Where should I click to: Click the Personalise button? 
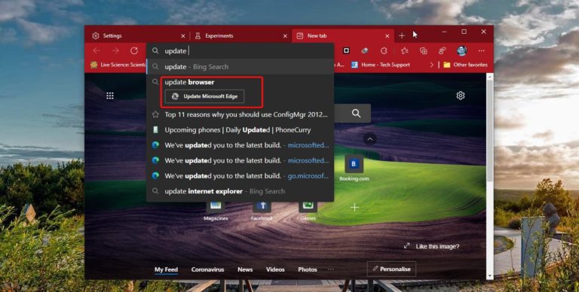[391, 269]
